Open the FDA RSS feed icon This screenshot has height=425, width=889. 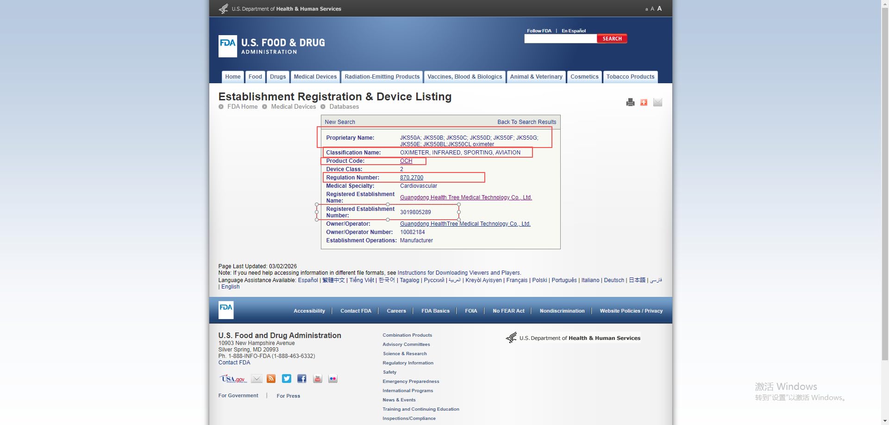tap(271, 379)
